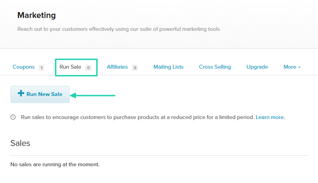Screen dimensions: 318x183
Task: Click the plus icon on Run New Sale
Action: [x=21, y=94]
